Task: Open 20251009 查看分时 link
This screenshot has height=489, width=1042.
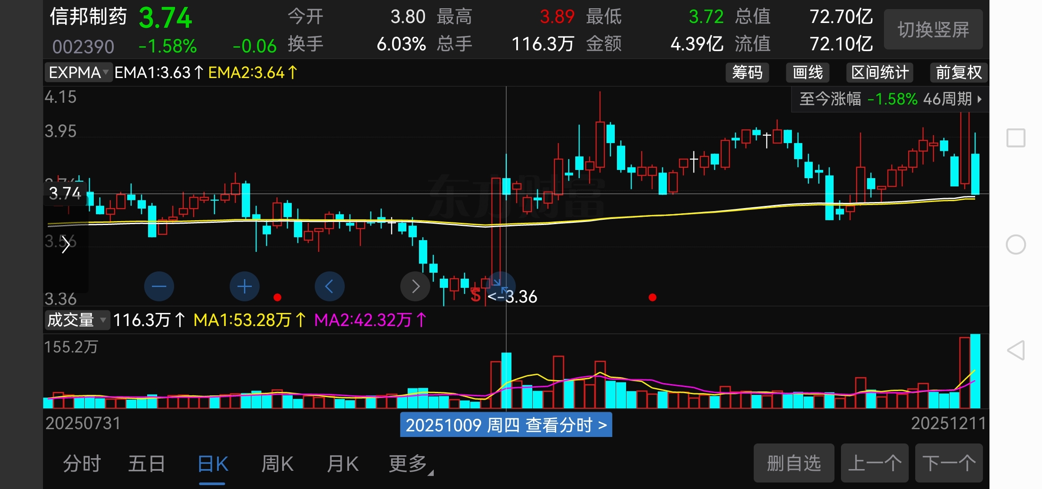Action: [506, 425]
